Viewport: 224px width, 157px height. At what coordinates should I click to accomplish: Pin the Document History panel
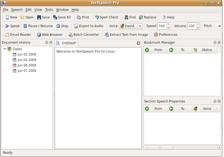point(46,42)
